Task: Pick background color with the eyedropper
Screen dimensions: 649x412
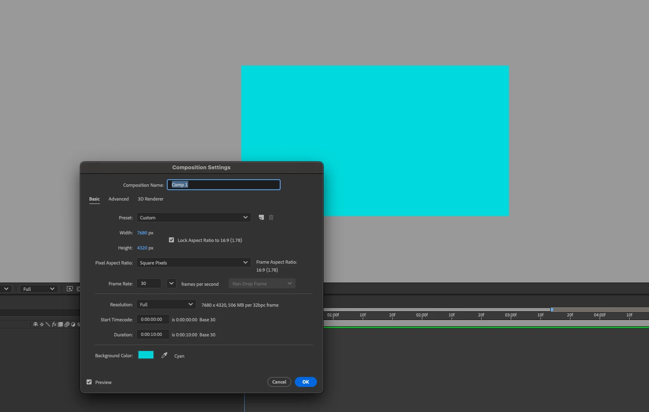Action: tap(164, 355)
